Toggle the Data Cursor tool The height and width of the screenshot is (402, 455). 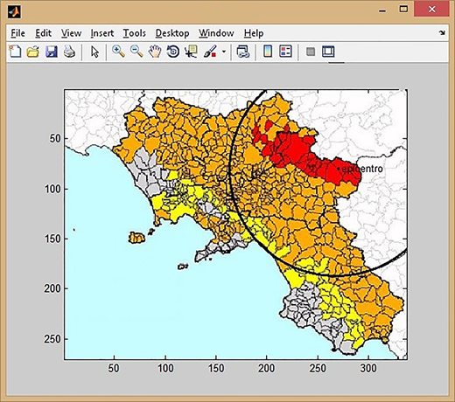[x=191, y=52]
